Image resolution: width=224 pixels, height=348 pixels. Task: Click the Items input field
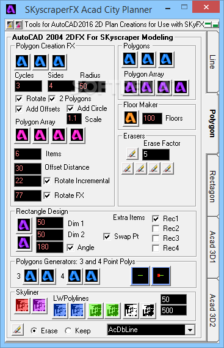[x=27, y=154]
